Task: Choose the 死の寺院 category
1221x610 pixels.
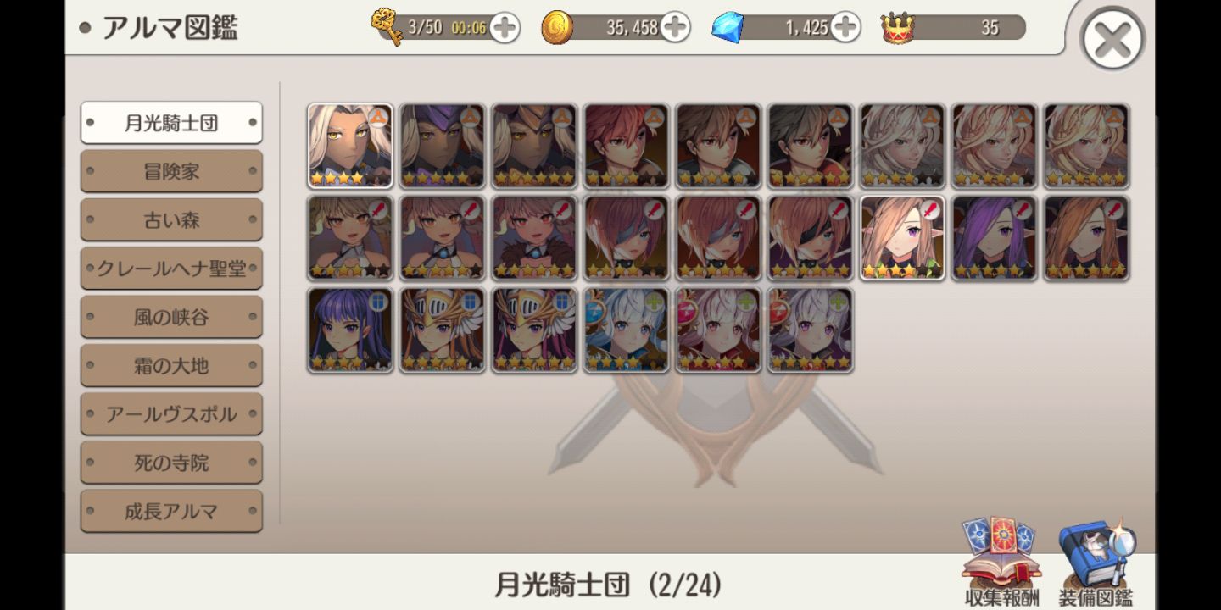Action: [171, 463]
